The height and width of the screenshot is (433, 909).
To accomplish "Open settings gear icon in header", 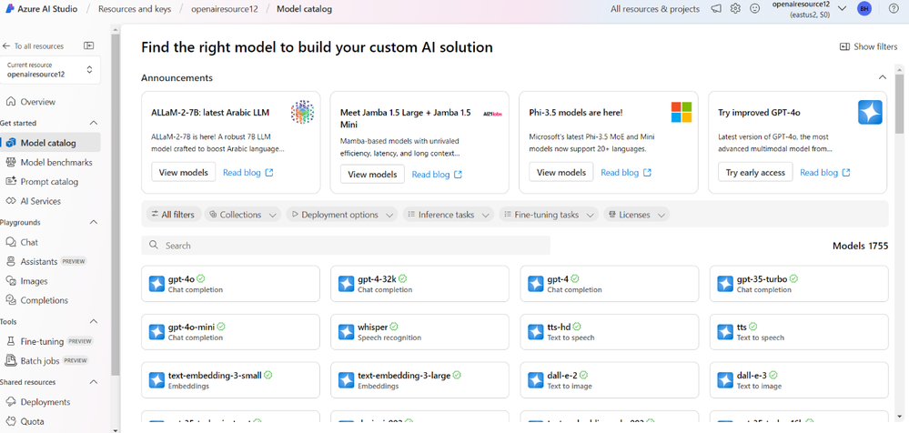I will (x=736, y=9).
